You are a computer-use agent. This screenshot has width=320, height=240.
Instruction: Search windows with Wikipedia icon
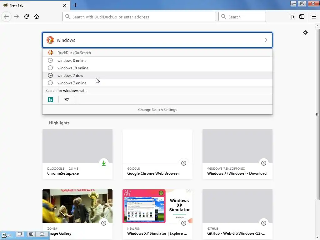point(67,100)
